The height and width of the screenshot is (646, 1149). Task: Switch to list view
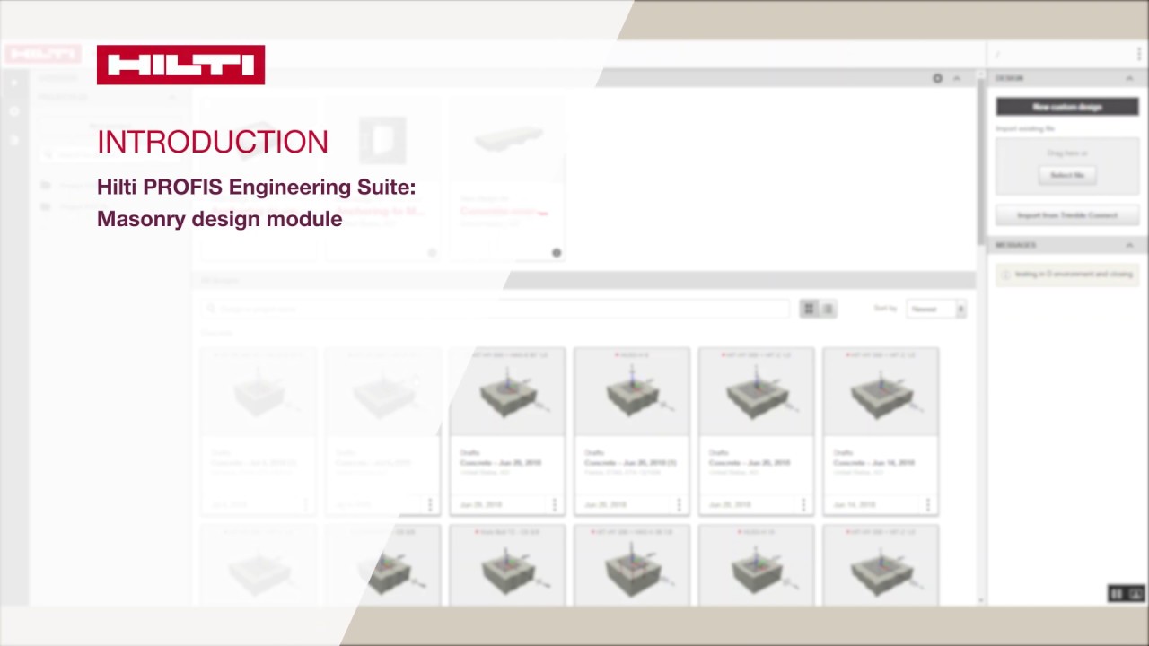pyautogui.click(x=829, y=309)
